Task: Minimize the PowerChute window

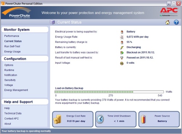Action: [169, 3]
